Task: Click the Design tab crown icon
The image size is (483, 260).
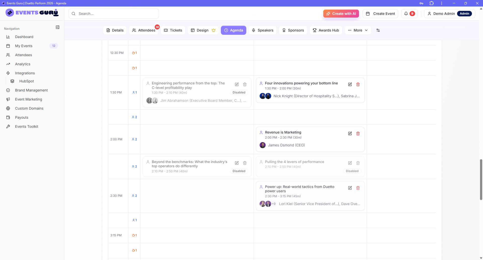Action: click(214, 30)
